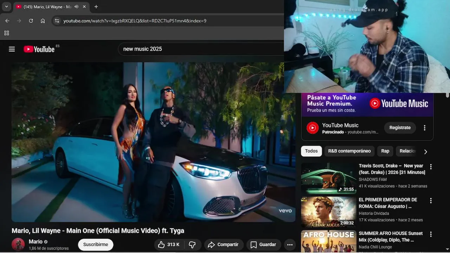
Task: Select the Relacionados filter chip
Action: coord(407,151)
